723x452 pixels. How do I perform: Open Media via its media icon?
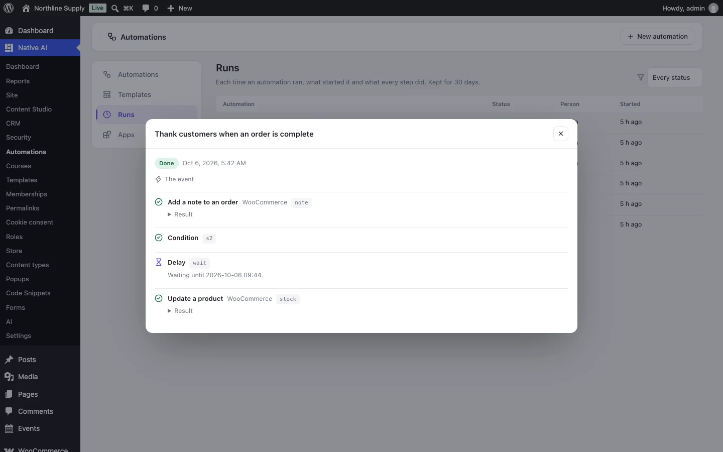(9, 377)
